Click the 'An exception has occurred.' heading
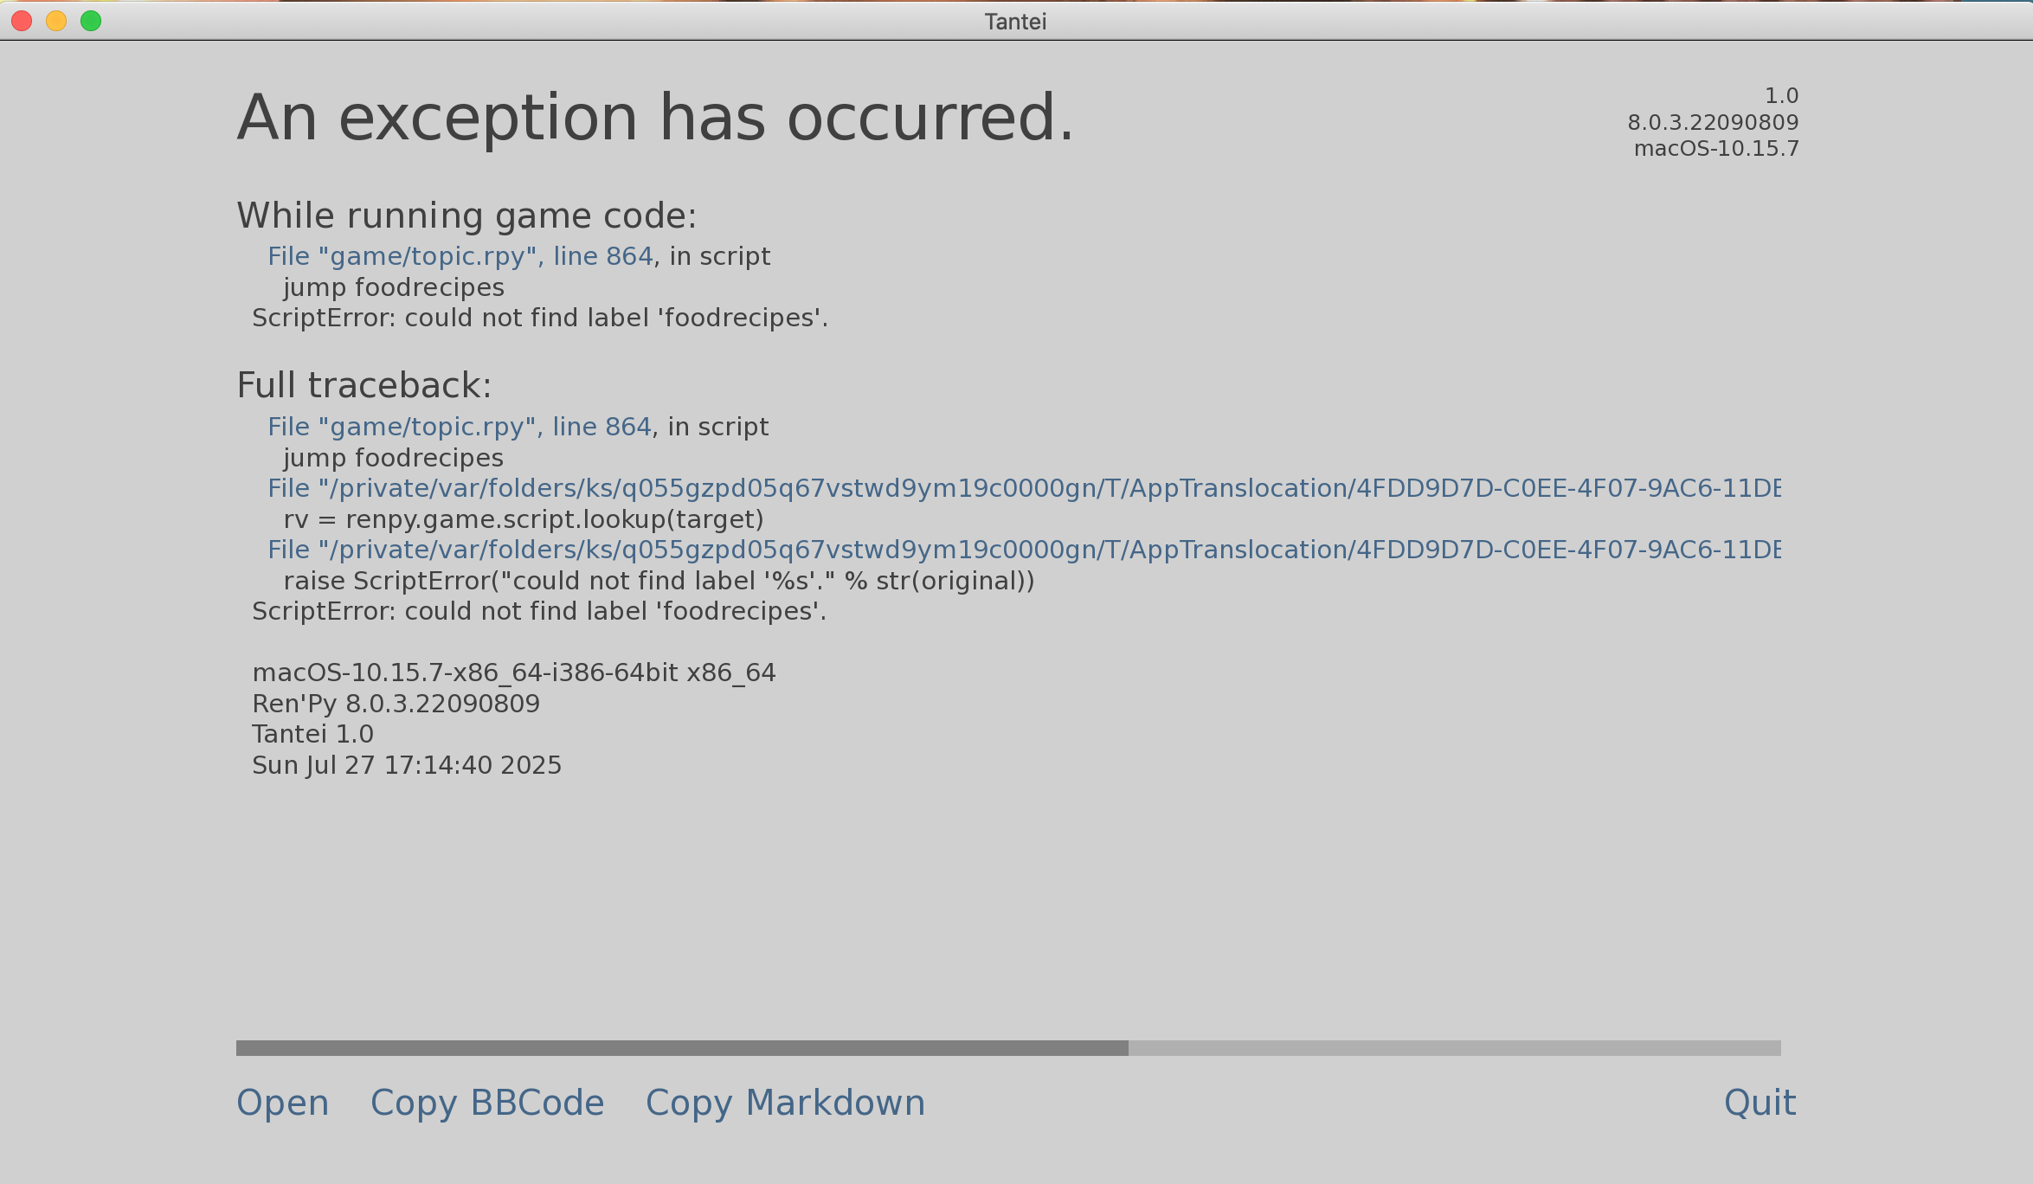This screenshot has width=2033, height=1184. click(x=655, y=119)
